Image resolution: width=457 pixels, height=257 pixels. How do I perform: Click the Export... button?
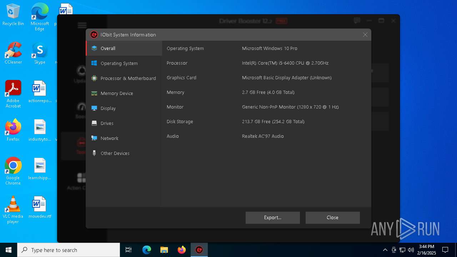pyautogui.click(x=273, y=217)
